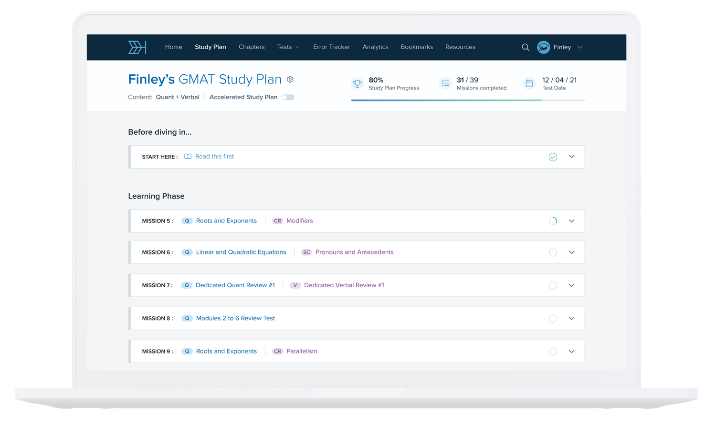Go to the Error Tracker tab
Screen dimensions: 716x423
click(x=331, y=47)
